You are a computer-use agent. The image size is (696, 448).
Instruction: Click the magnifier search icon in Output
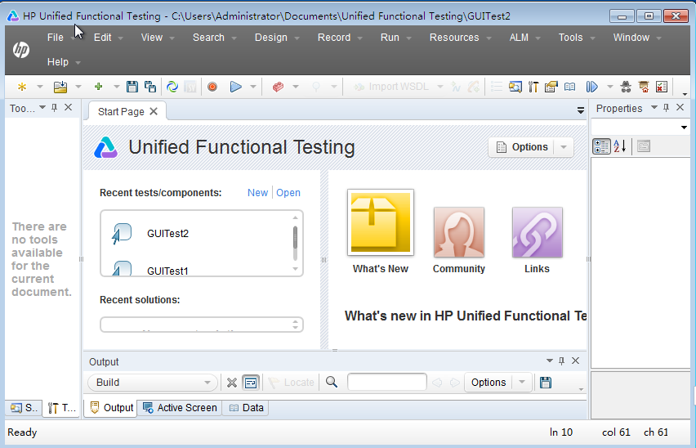[x=332, y=383]
